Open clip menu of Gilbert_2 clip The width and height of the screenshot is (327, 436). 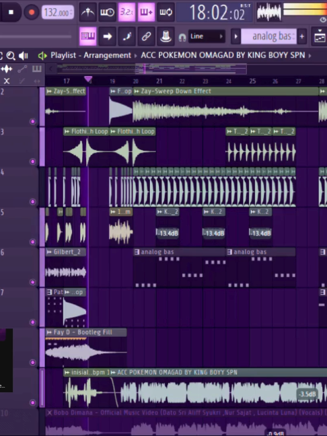49,252
